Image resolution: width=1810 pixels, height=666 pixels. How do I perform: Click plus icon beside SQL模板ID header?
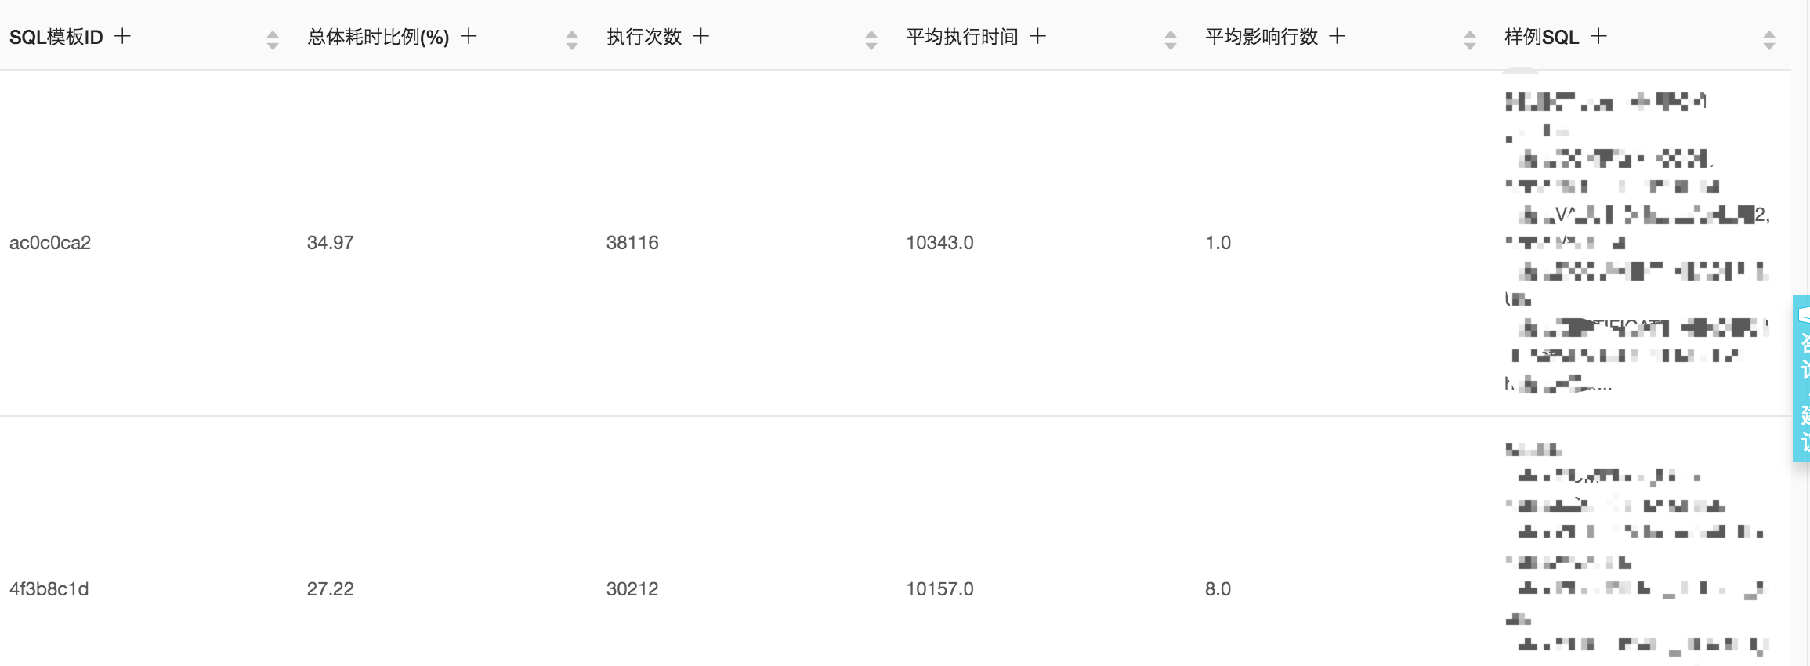tap(122, 36)
